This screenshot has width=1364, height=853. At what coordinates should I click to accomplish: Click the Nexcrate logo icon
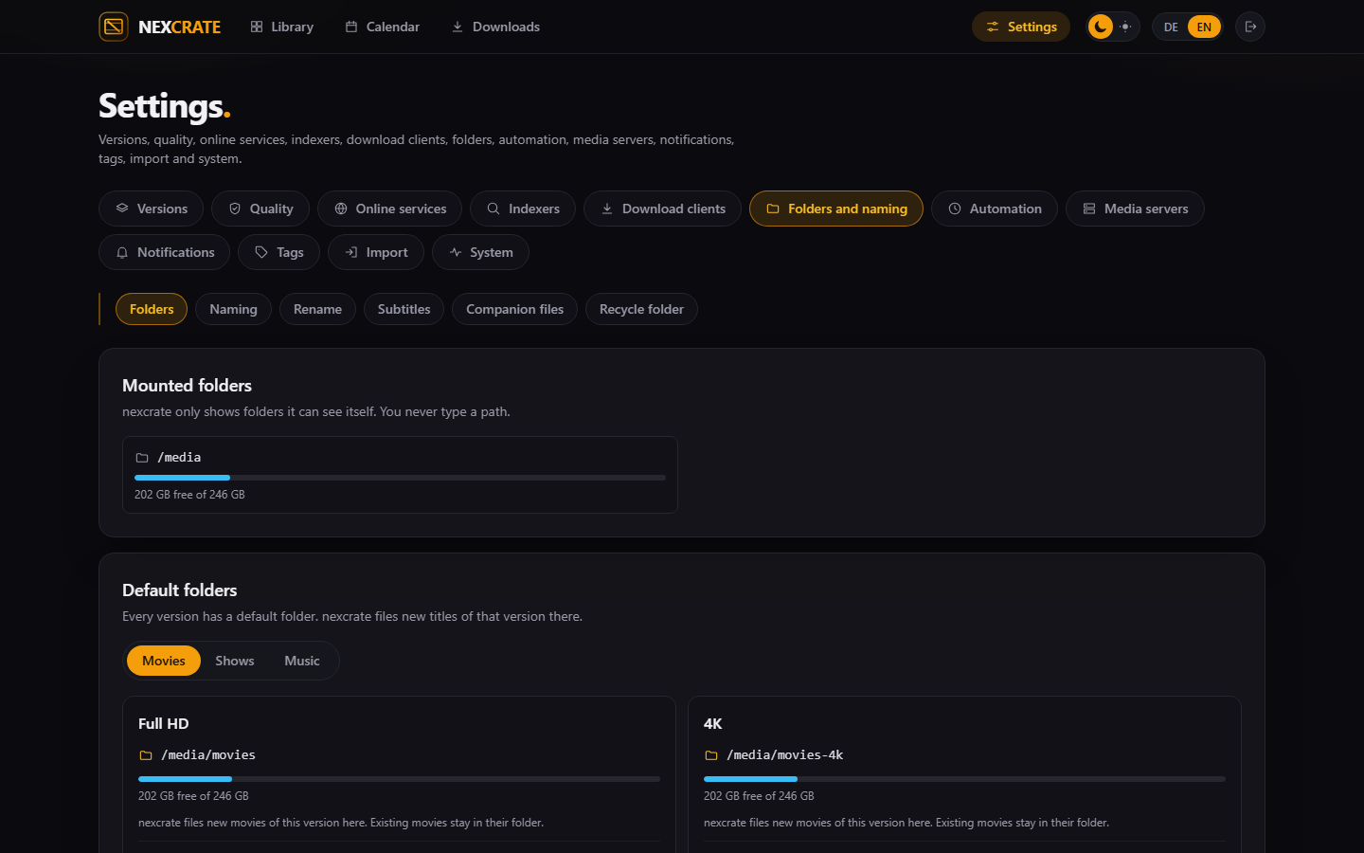pyautogui.click(x=114, y=27)
